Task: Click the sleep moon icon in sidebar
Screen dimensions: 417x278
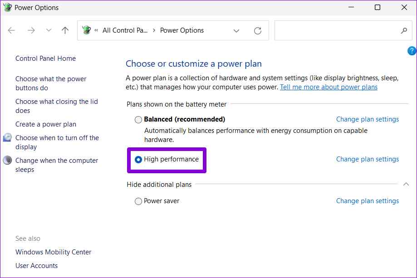Action: (7, 160)
